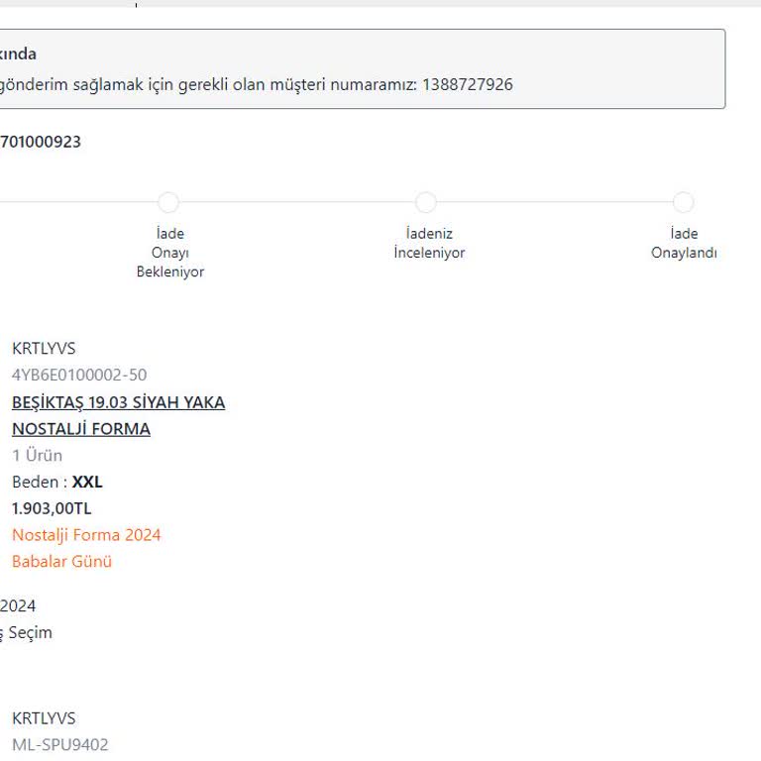Click the İade Onaylandı step circle
761x761 pixels.
[x=683, y=202]
